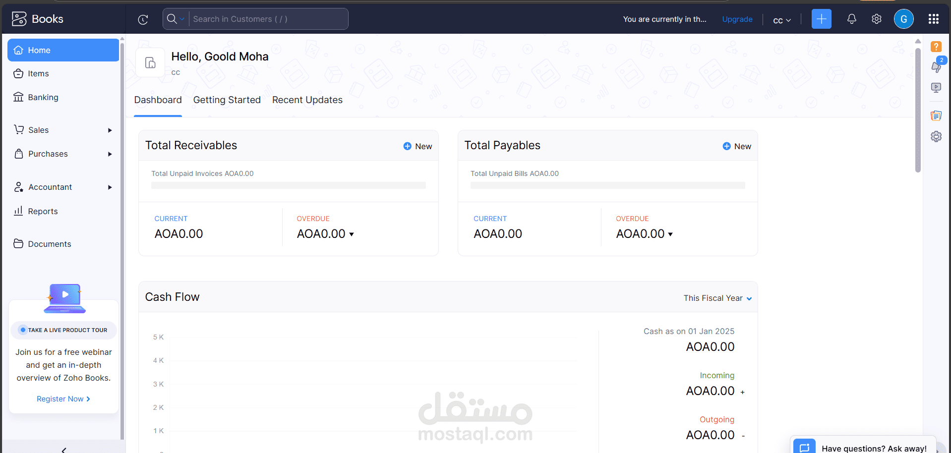951x453 pixels.
Task: Click the Items basket icon
Action: (18, 73)
